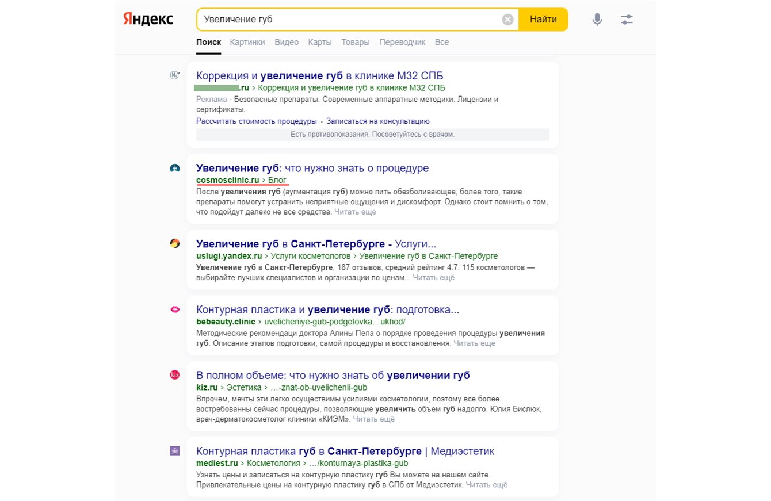Click M32 ad green breadcrumb text
The image size is (771, 501).
coord(352,87)
